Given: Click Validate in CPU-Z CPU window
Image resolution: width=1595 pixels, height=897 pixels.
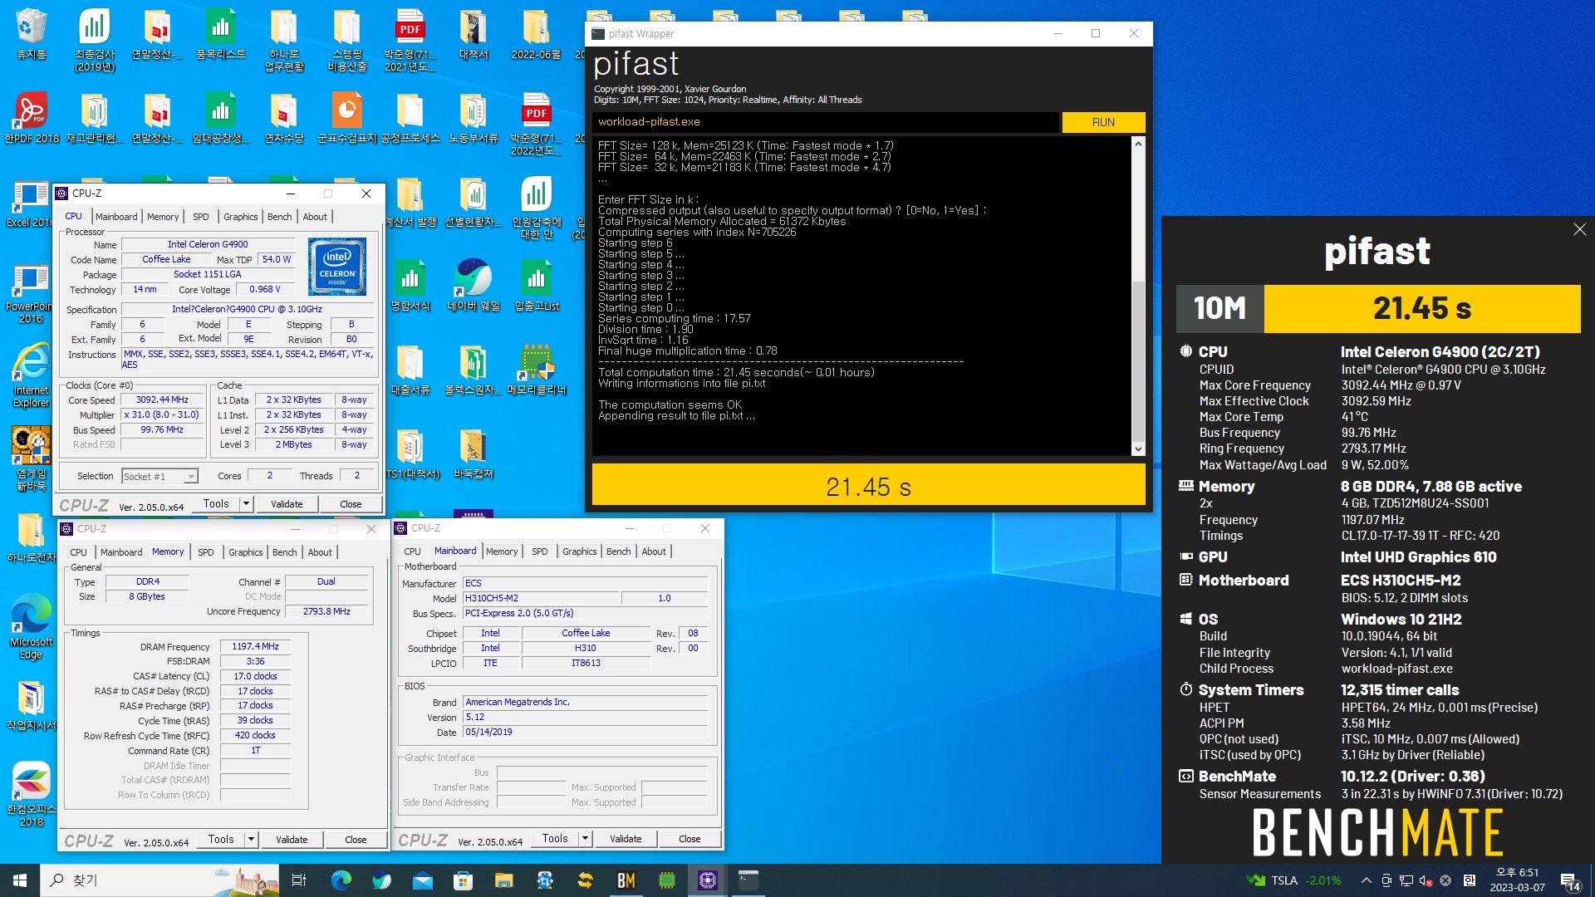Looking at the screenshot, I should tap(287, 503).
